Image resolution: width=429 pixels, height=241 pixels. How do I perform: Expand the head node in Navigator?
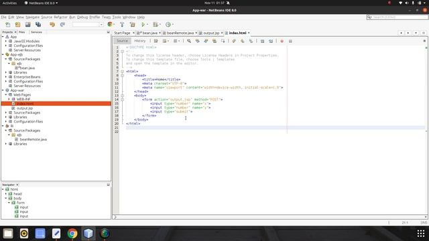click(x=6, y=193)
